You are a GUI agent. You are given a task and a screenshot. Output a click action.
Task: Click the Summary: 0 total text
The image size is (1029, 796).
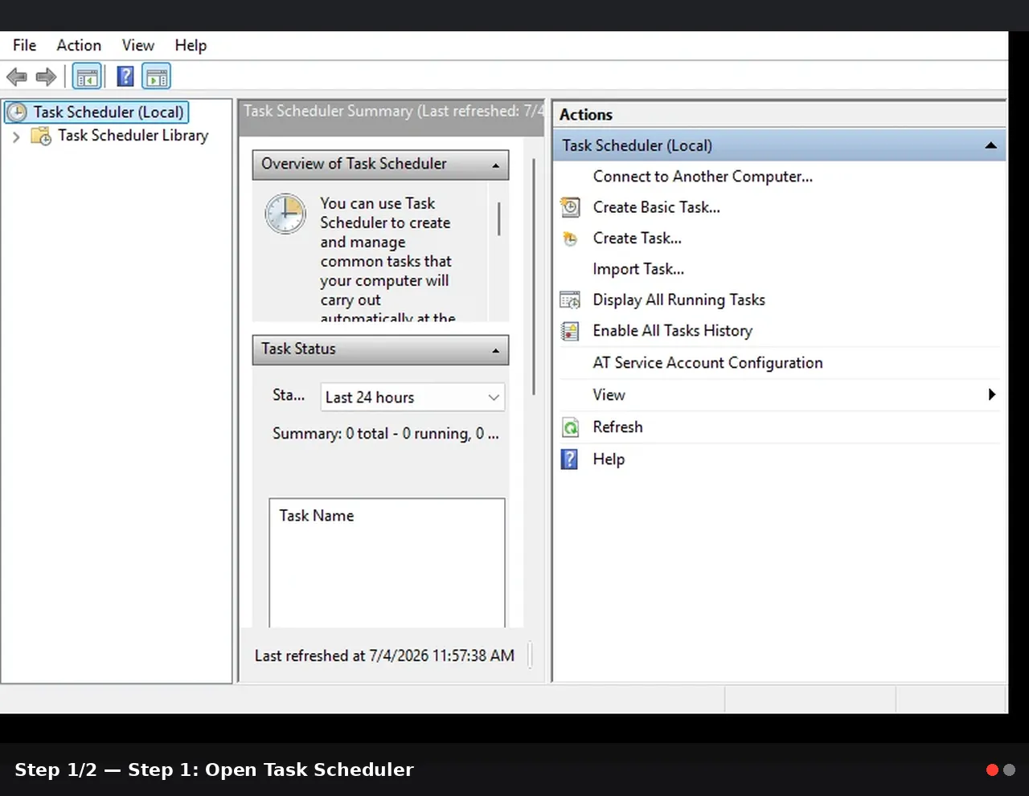click(x=385, y=434)
